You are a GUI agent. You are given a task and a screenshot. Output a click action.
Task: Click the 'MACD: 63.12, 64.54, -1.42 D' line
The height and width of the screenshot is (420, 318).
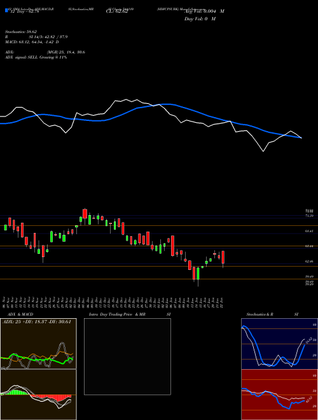(32, 42)
